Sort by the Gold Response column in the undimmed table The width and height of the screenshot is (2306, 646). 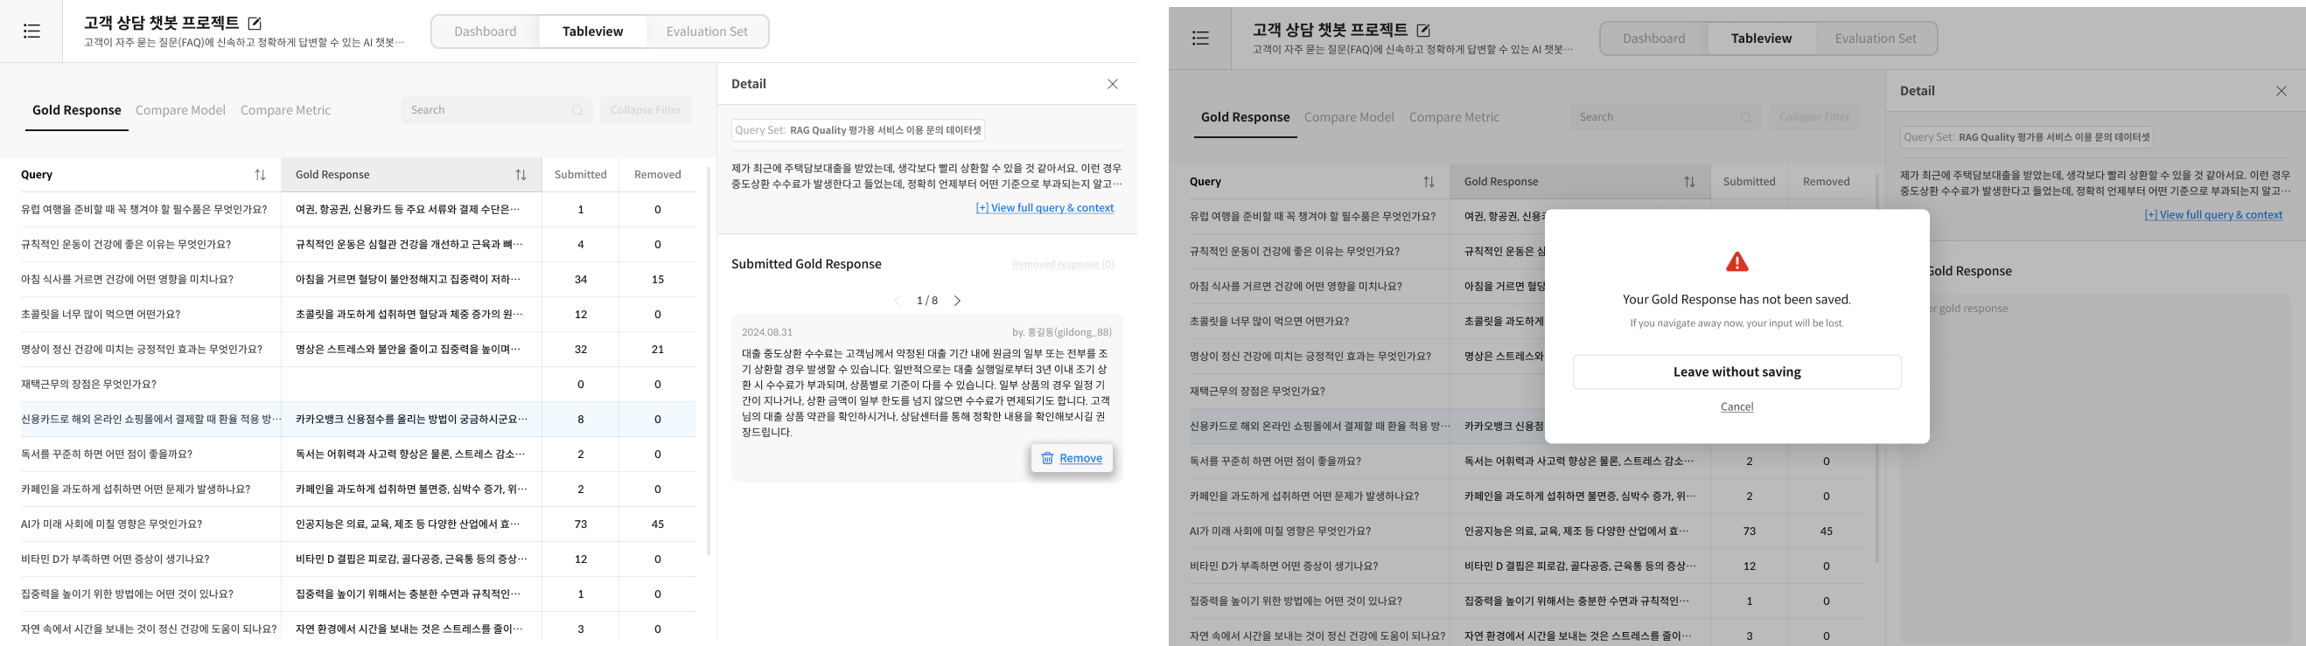pyautogui.click(x=521, y=176)
